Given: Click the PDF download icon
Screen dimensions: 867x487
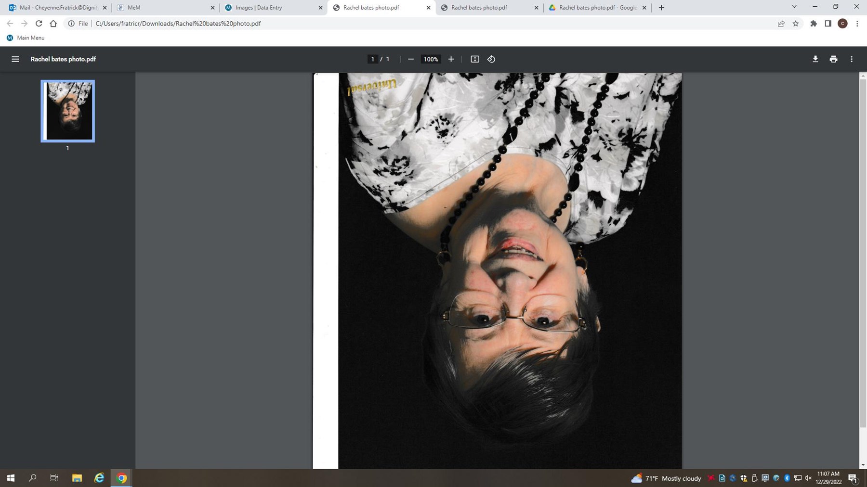Looking at the screenshot, I should tap(815, 59).
